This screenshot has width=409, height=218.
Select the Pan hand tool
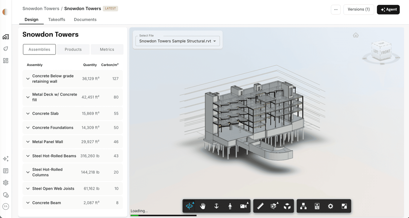pos(203,206)
